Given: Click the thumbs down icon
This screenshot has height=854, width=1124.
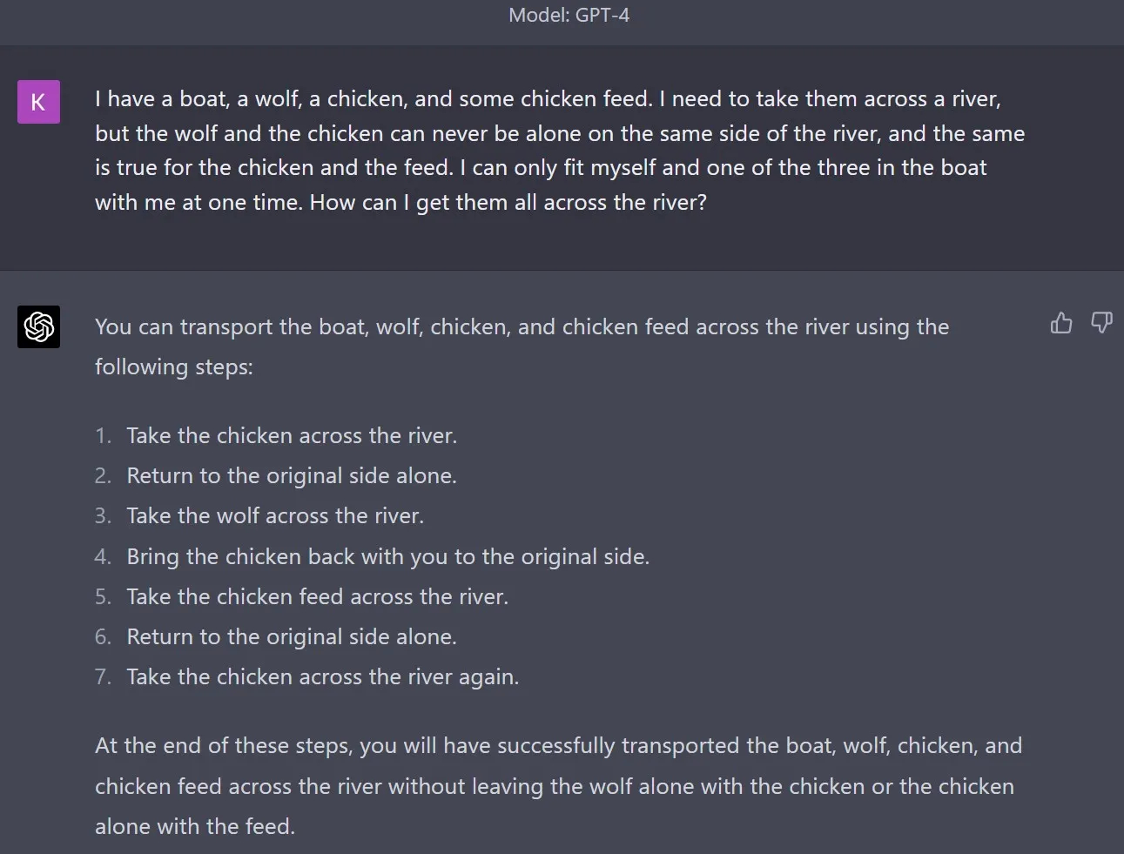Looking at the screenshot, I should point(1101,324).
